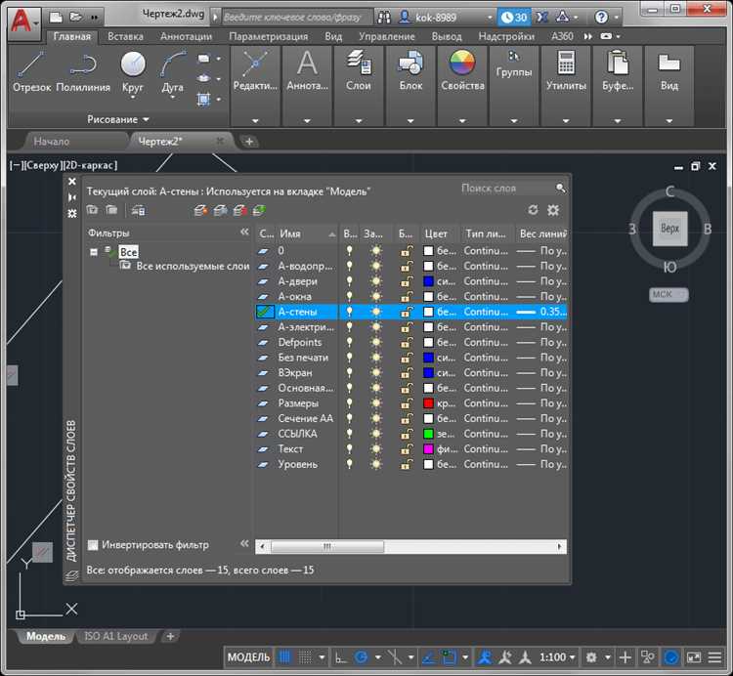Image resolution: width=733 pixels, height=676 pixels.
Task: Open the Аннотации text panel in the ribbon
Action: coord(307,70)
